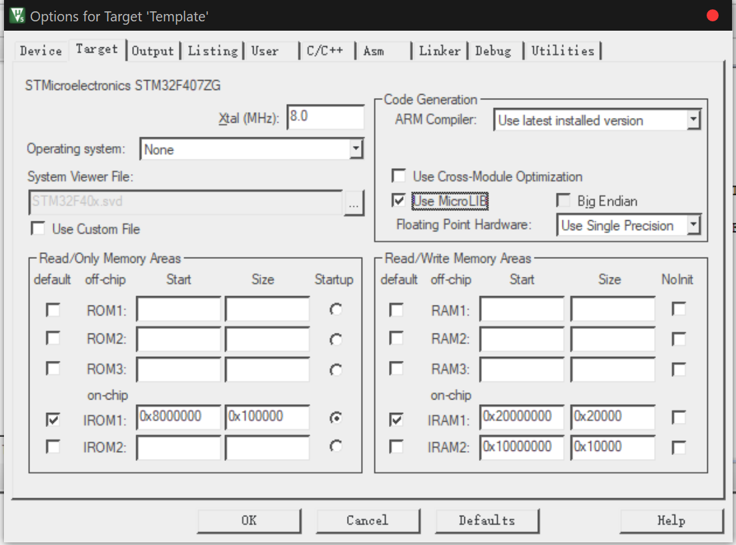Browse for System Viewer File with ellipsis button
The image size is (736, 545).
(x=354, y=203)
